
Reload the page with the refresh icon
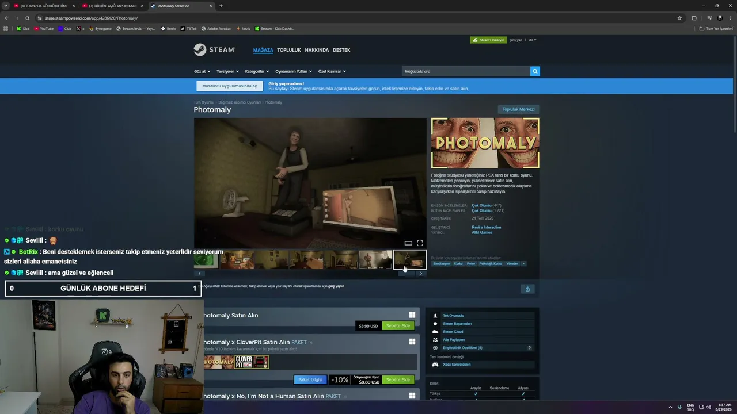coord(26,18)
